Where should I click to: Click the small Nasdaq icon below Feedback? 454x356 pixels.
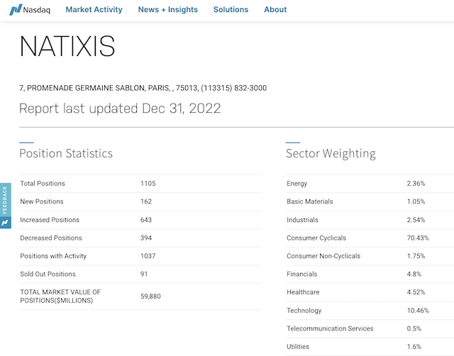[5, 223]
